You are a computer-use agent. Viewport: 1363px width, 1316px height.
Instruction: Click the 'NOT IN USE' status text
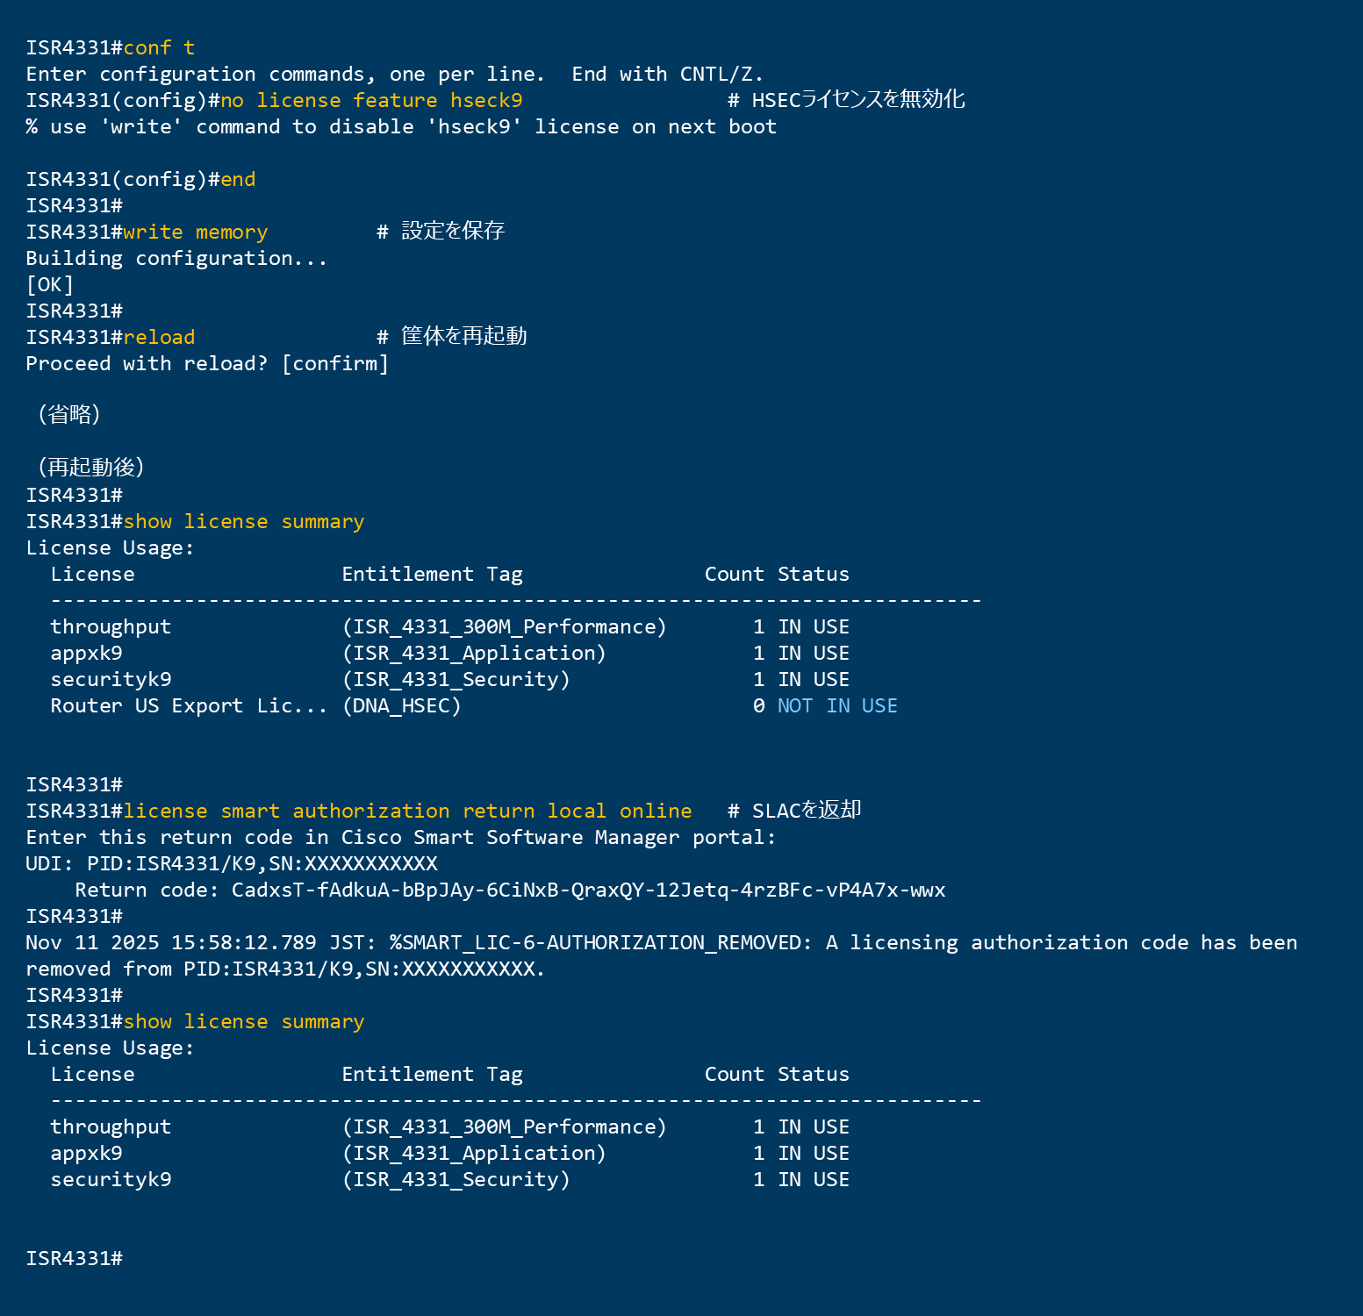[837, 706]
